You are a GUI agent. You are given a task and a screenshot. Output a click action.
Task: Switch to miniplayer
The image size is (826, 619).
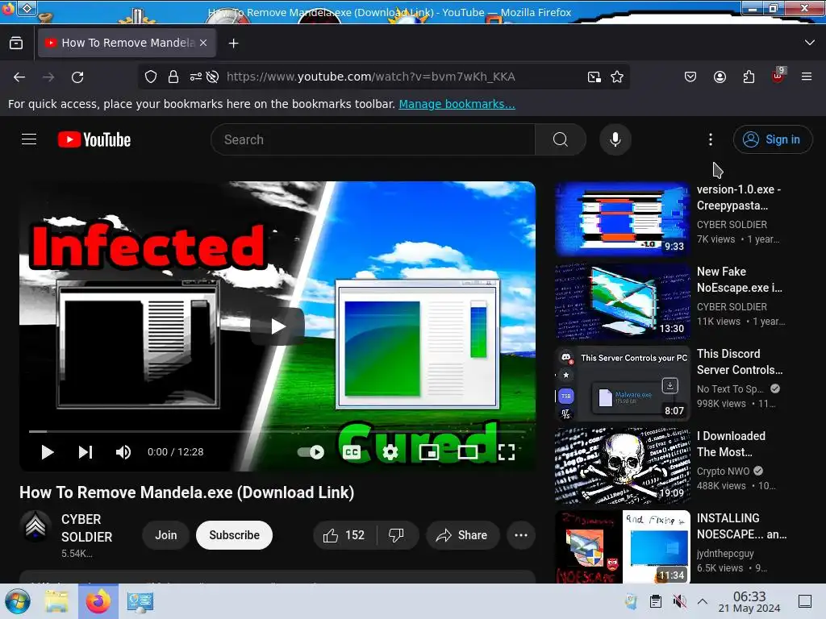click(x=429, y=452)
